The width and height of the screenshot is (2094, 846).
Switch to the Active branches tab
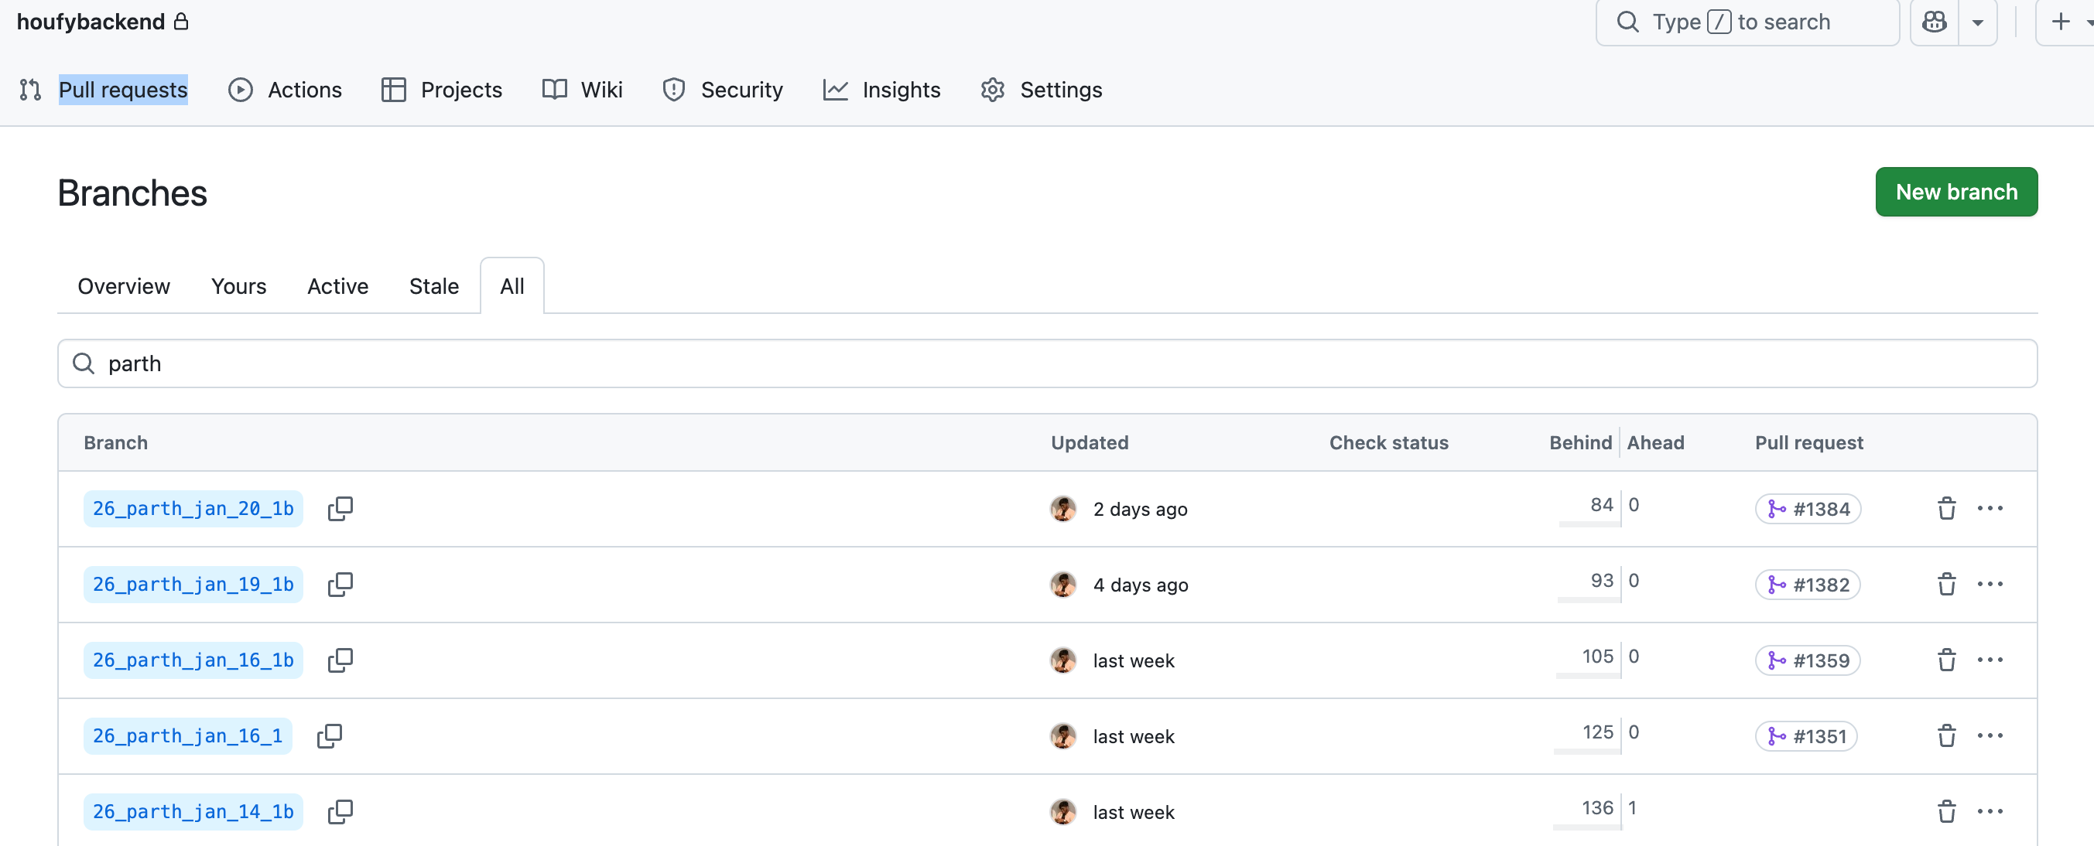337,286
